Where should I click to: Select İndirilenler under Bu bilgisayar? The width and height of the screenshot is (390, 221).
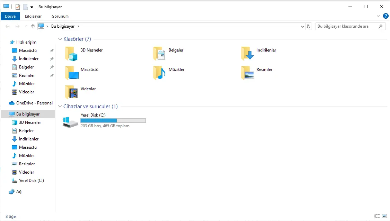29,139
